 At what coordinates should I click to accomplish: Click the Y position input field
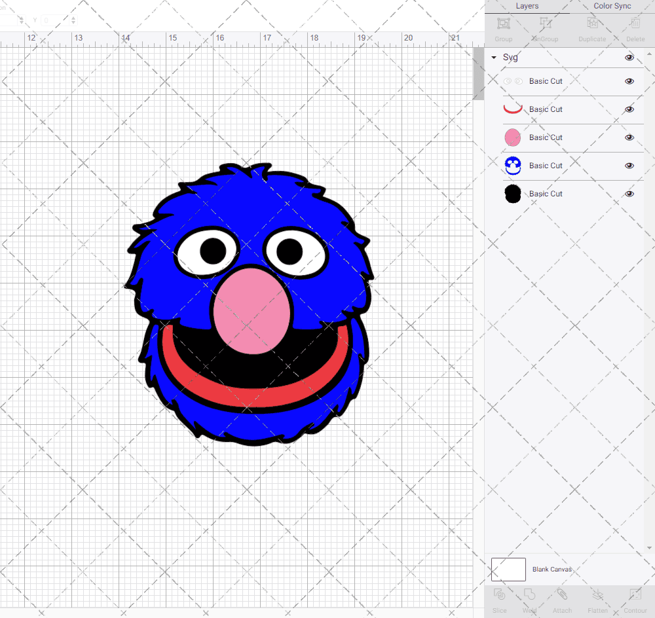pyautogui.click(x=56, y=20)
